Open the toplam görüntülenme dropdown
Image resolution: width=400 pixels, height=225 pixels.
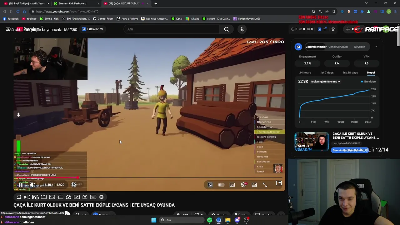coord(326,82)
